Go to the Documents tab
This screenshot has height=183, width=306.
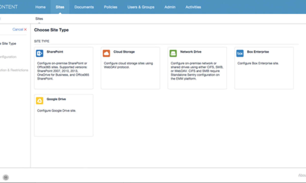(84, 7)
